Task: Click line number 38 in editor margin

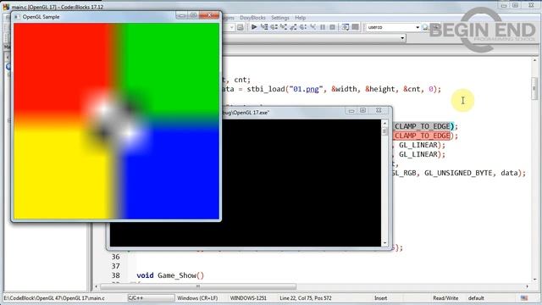Action: click(x=115, y=275)
